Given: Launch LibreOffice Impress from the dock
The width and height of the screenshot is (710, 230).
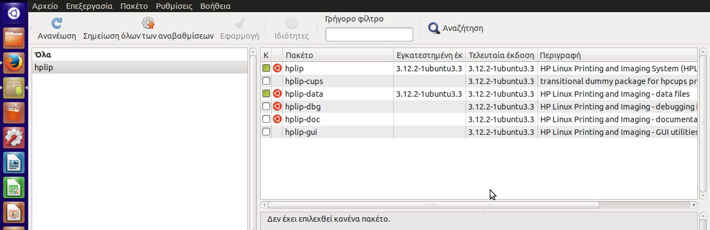Looking at the screenshot, I should tap(14, 212).
